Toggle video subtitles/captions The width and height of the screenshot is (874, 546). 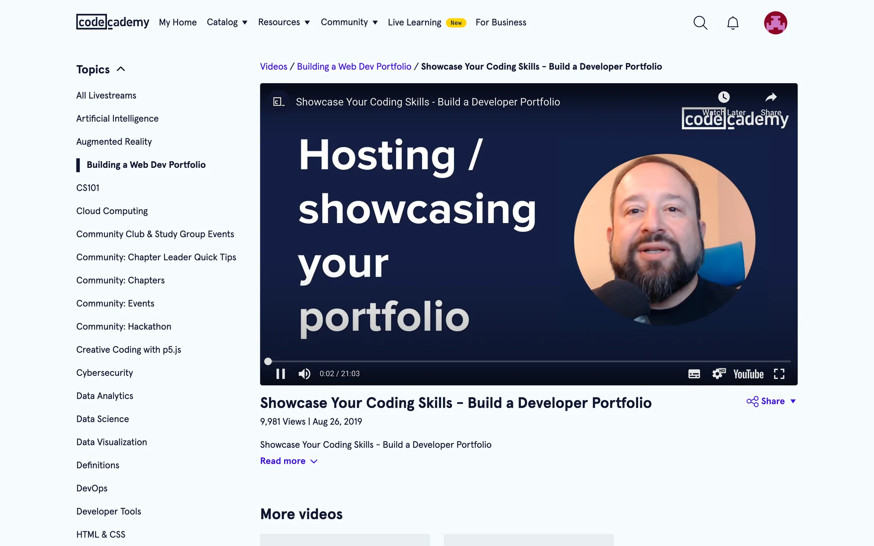coord(694,374)
